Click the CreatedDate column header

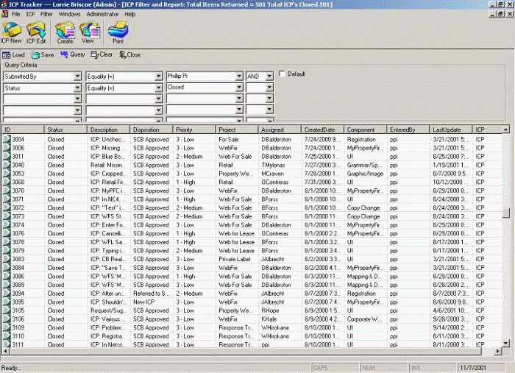coord(323,129)
